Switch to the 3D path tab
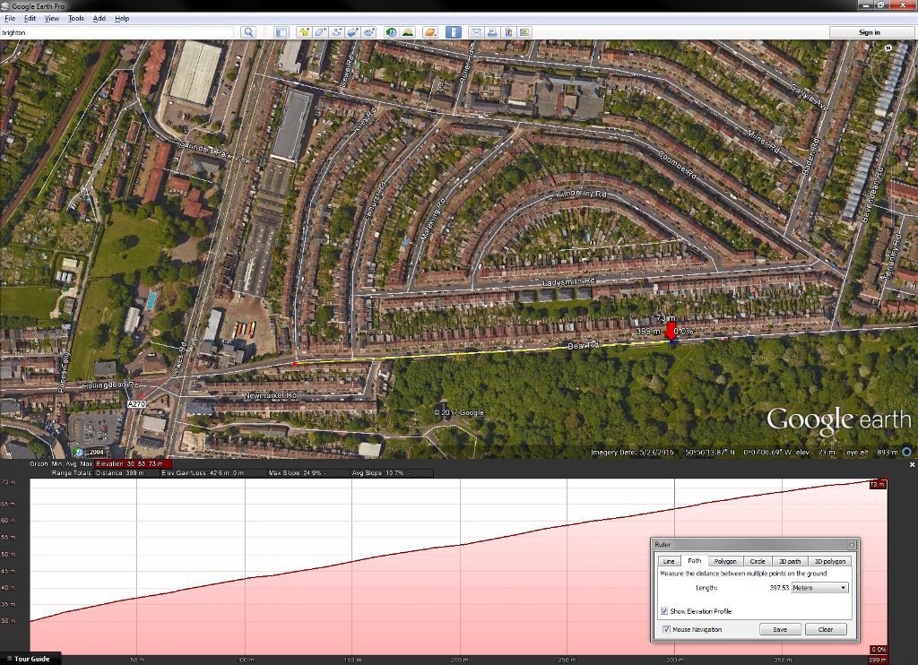 click(790, 561)
